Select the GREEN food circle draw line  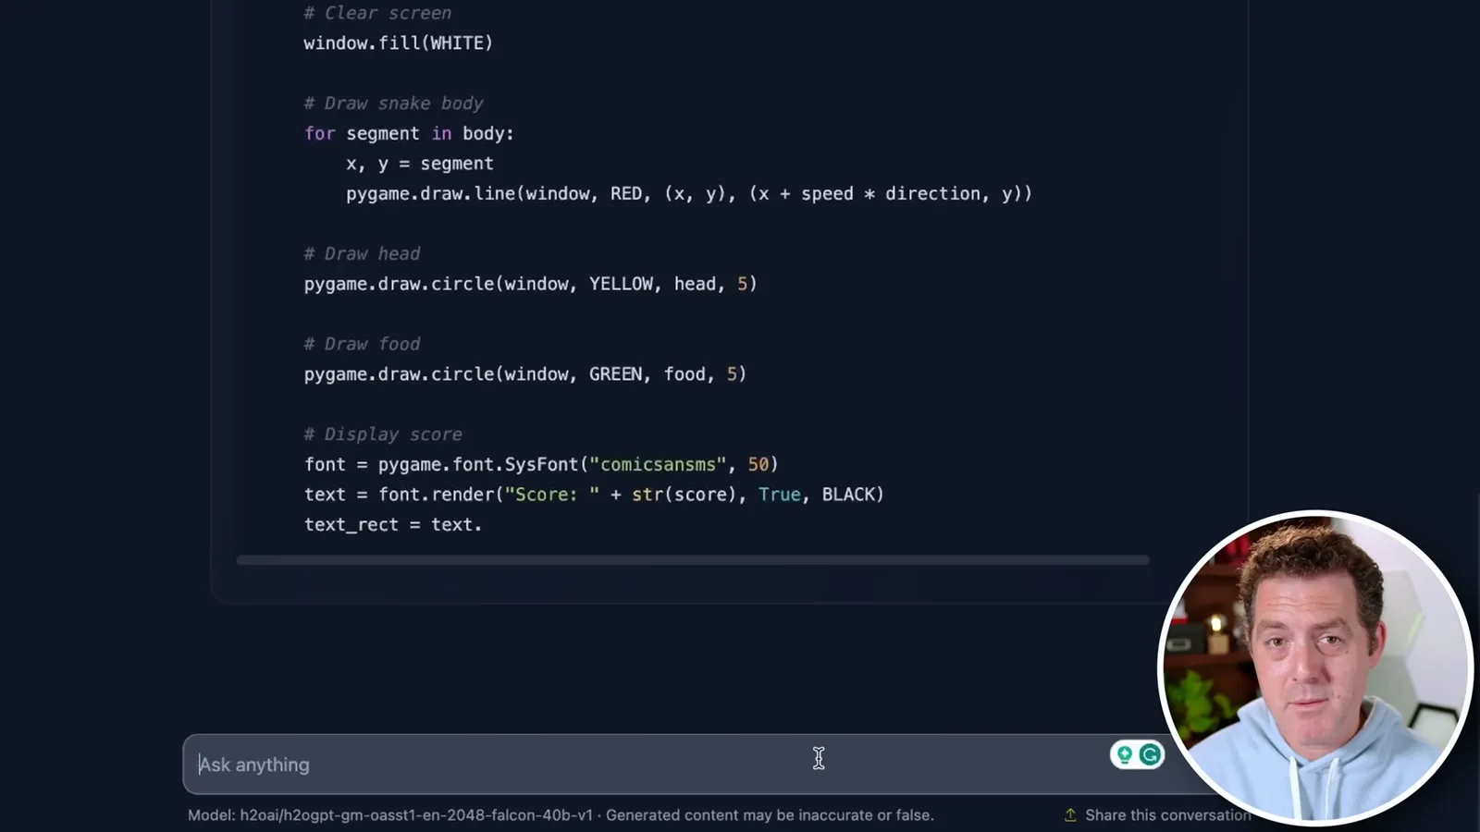click(525, 374)
